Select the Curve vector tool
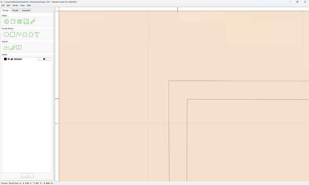Screen dimensions: 309x185 [x=25, y=34]
